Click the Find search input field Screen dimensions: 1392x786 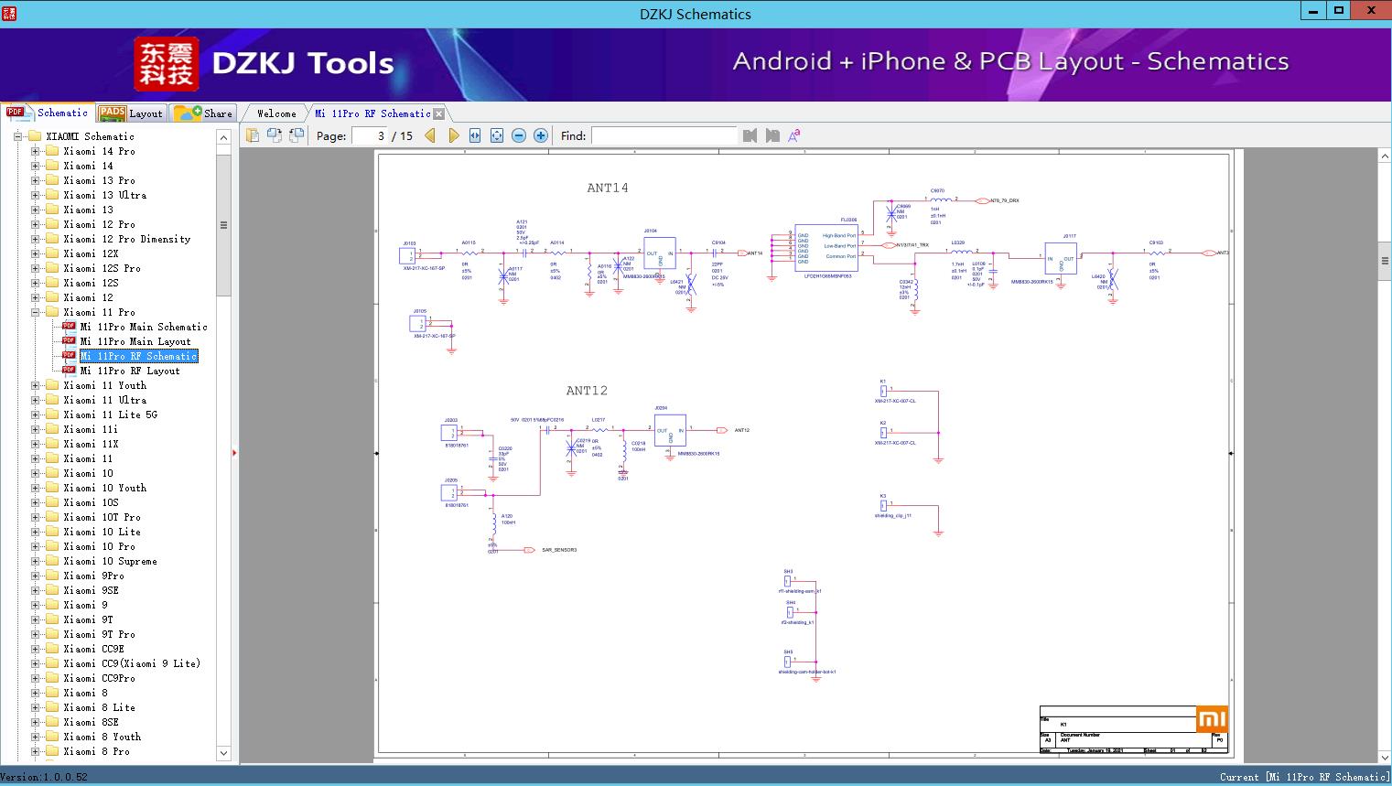(x=664, y=135)
